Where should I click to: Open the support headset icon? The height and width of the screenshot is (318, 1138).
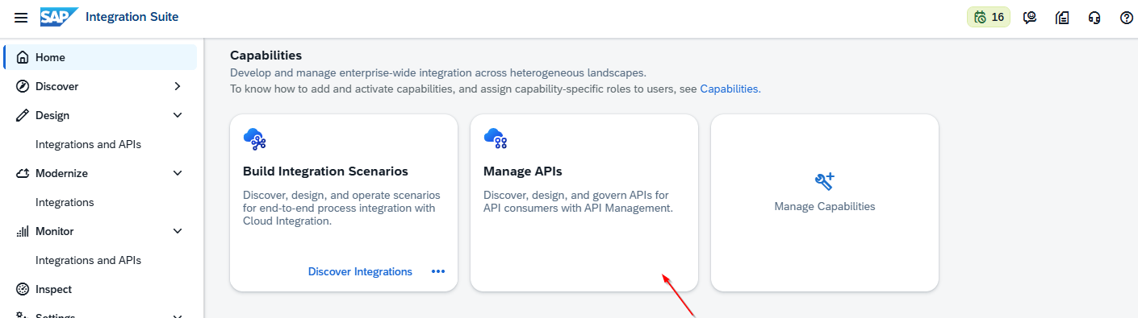tap(1094, 18)
